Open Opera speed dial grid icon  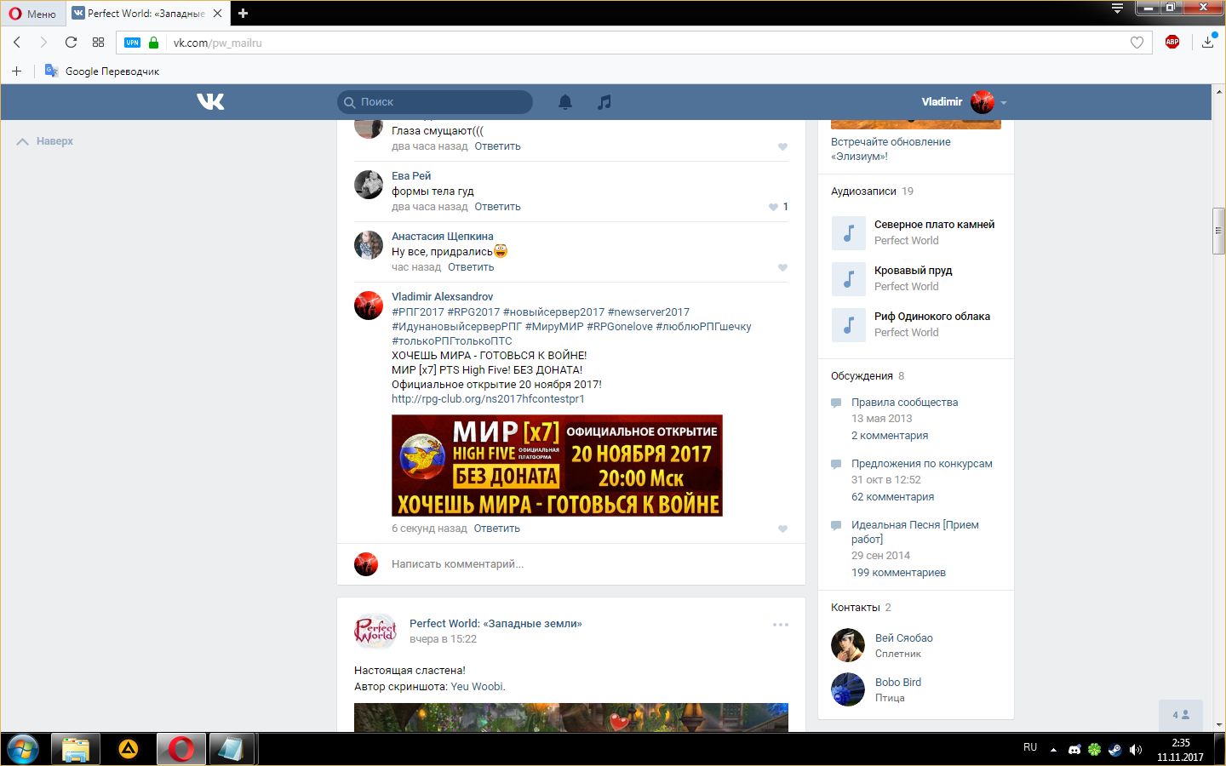98,43
